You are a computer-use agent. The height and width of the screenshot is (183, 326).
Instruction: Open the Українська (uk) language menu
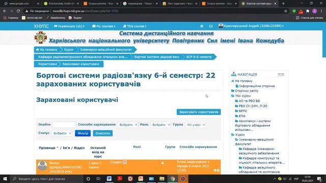point(69,26)
